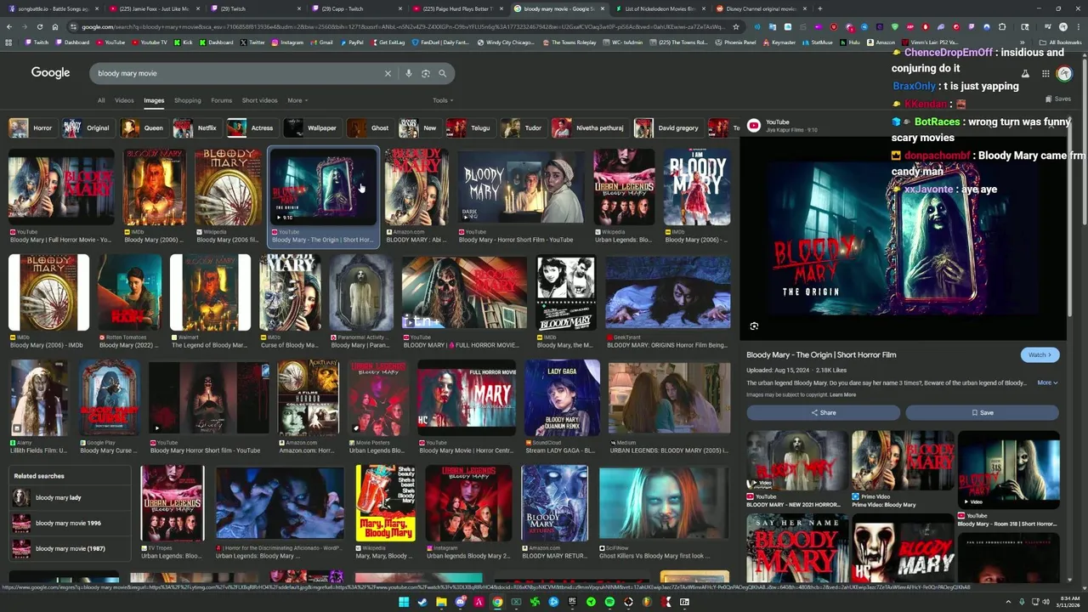
Task: Switch to the Forums tab
Action: (x=222, y=100)
